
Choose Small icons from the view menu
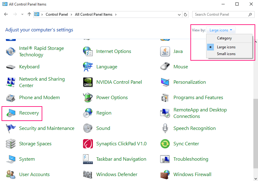(x=226, y=54)
